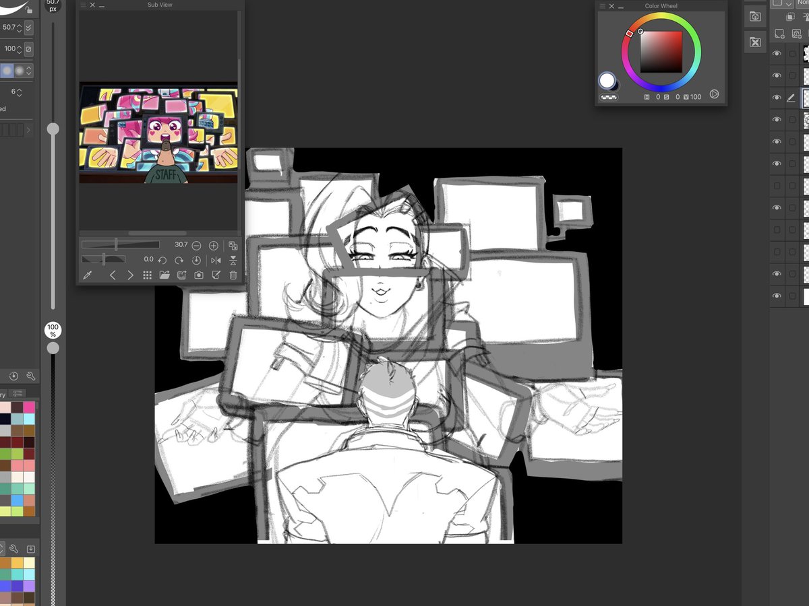This screenshot has height=606, width=809.
Task: Open the Color Wheel panel menu
Action: pos(603,6)
